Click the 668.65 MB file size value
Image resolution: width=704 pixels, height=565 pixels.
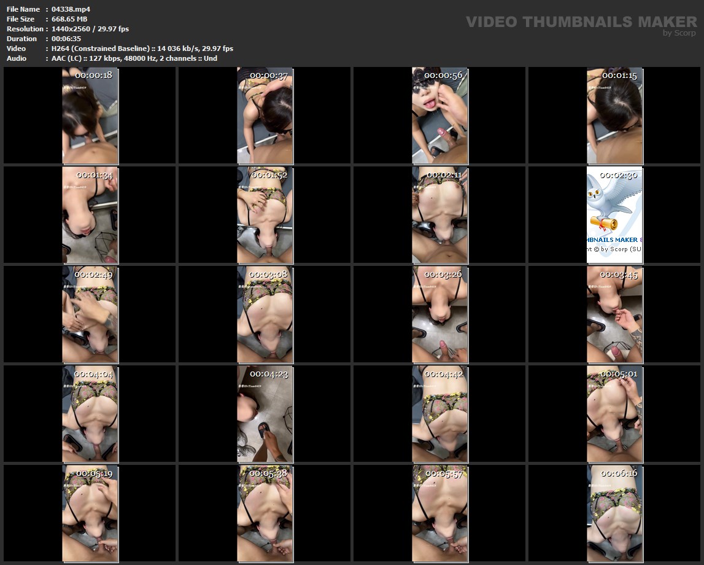pyautogui.click(x=69, y=19)
